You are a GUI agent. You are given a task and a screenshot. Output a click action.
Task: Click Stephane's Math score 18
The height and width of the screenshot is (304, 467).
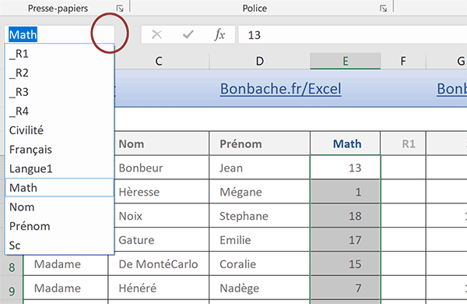coord(345,216)
